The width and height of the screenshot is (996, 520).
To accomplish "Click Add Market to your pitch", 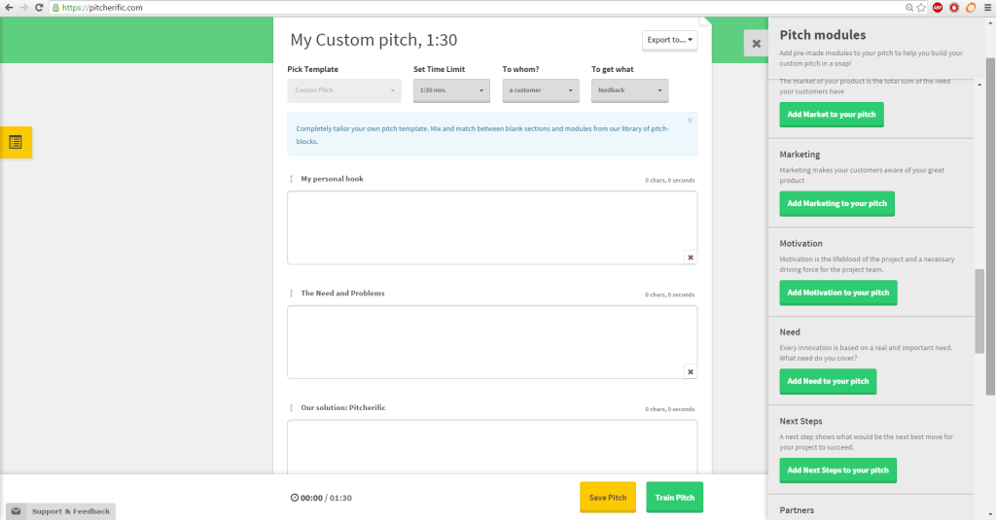I will tap(832, 115).
